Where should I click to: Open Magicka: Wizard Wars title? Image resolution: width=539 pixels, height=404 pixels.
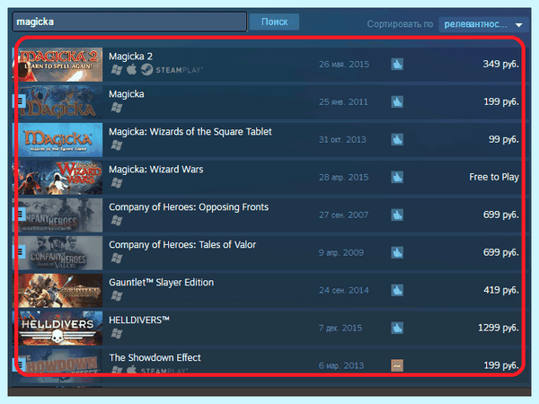point(156,170)
